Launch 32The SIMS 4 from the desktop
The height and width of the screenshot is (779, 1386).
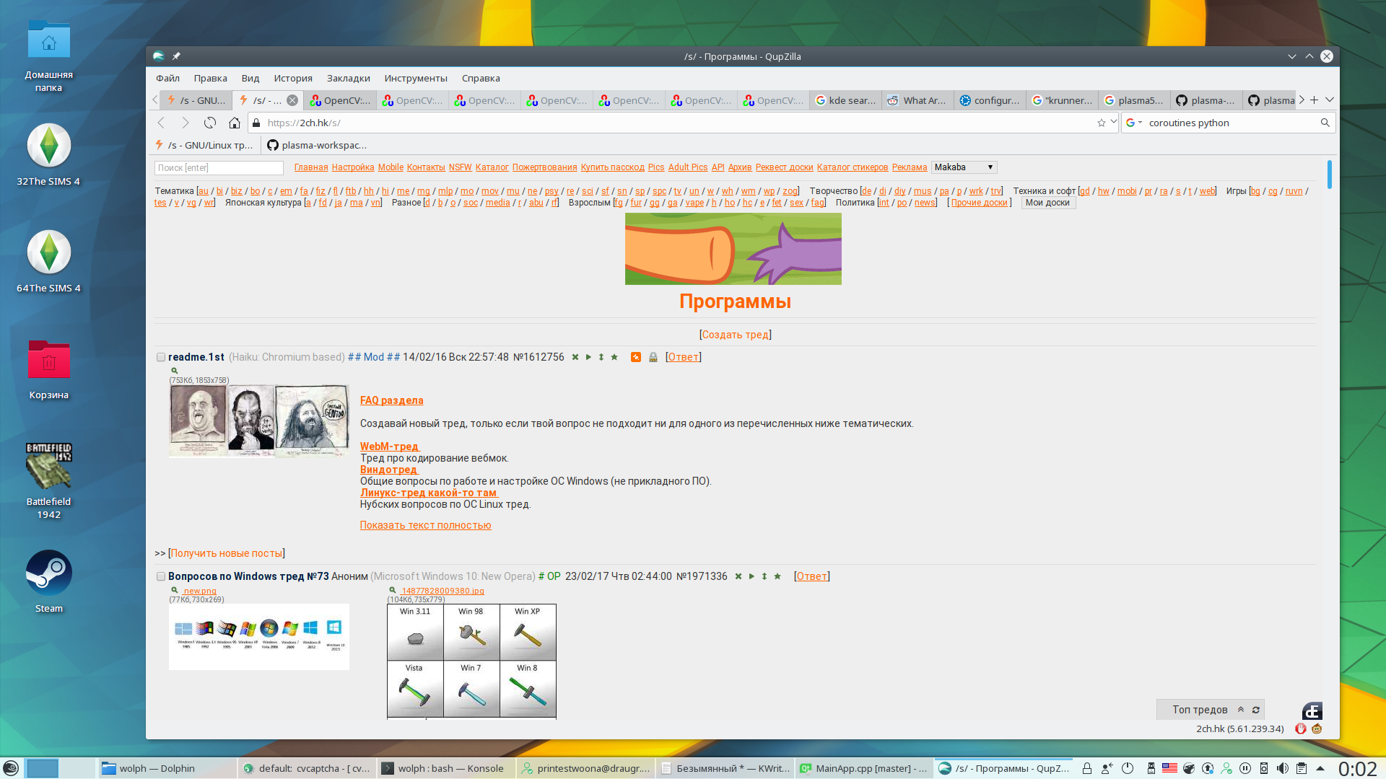49,155
